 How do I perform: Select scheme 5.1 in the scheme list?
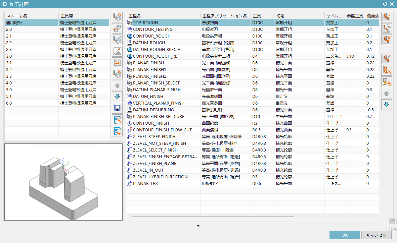57,96
